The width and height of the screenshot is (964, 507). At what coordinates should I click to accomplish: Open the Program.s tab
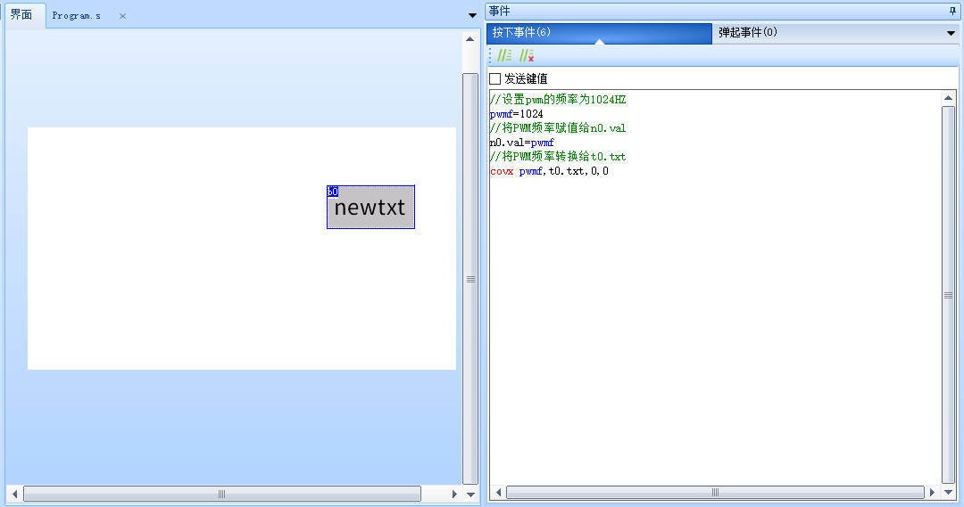(77, 16)
